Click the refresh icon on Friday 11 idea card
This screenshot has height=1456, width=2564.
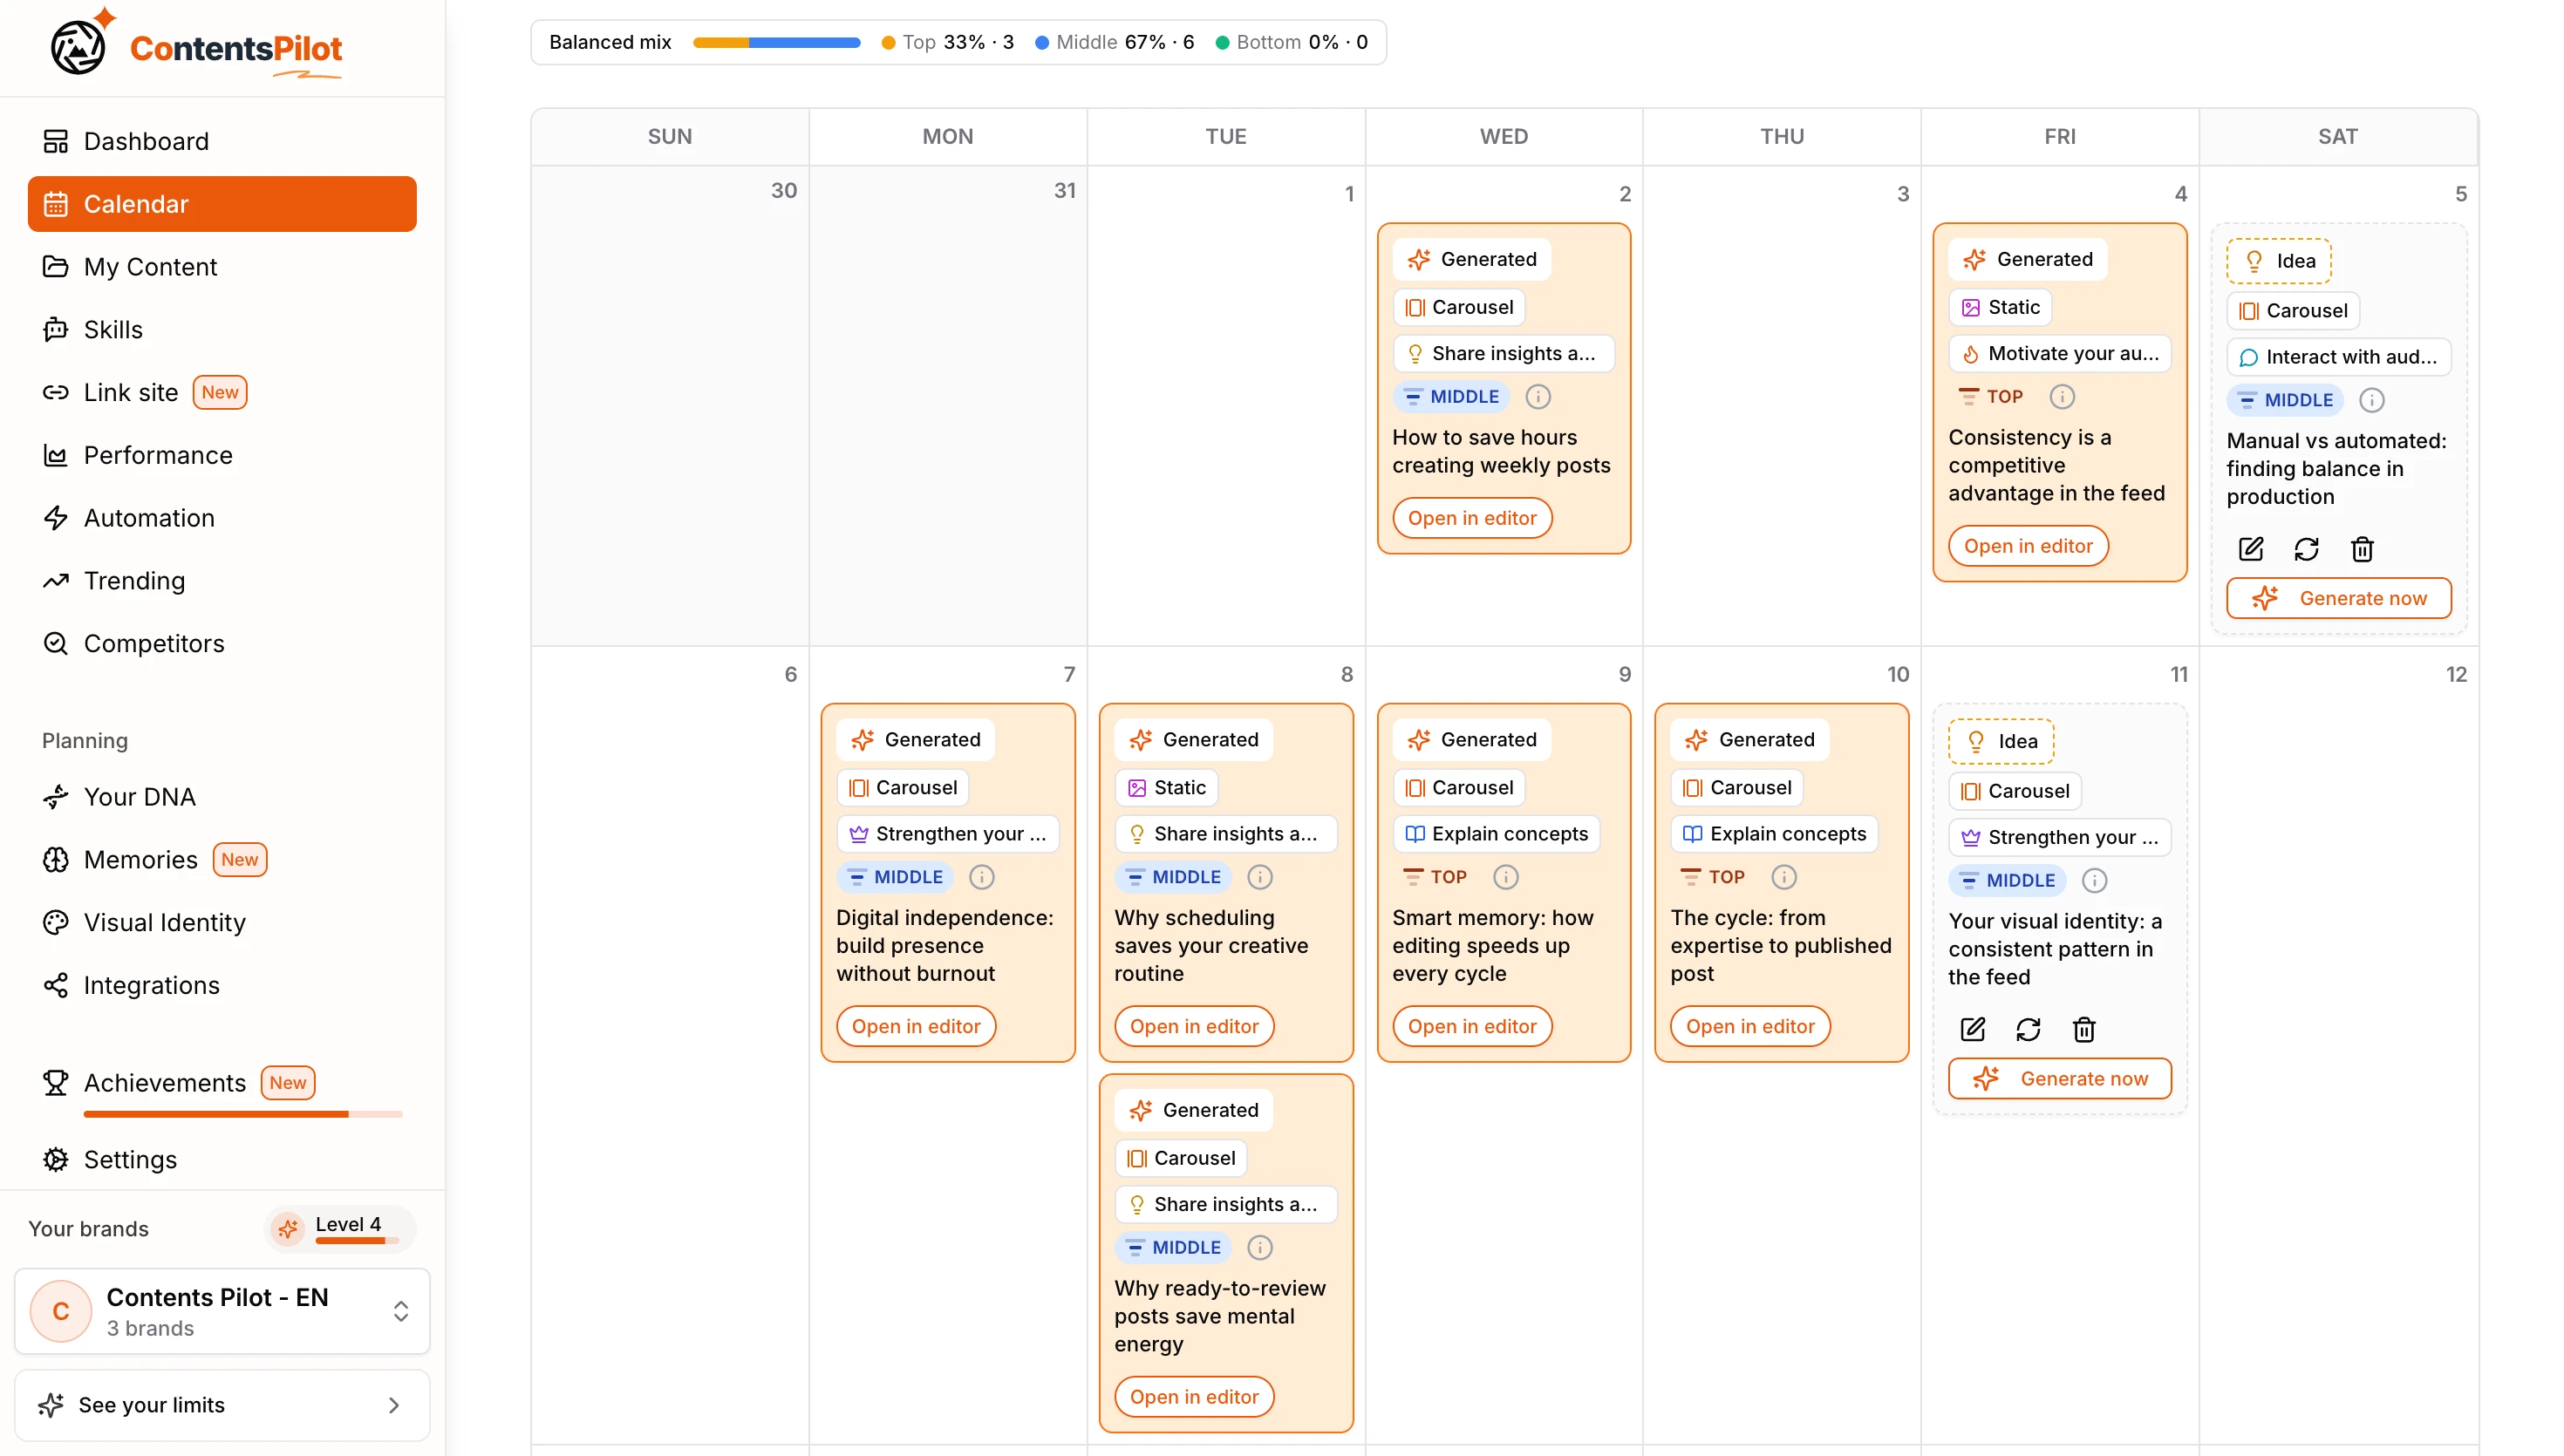coord(2028,1029)
